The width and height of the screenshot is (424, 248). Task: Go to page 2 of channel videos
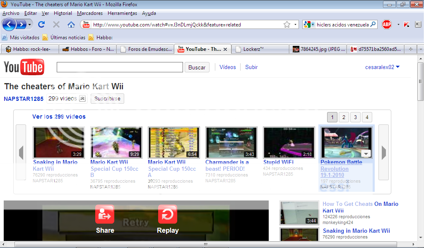click(344, 117)
